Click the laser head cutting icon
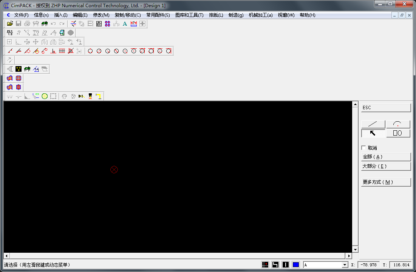This screenshot has height=272, width=416. (x=90, y=96)
